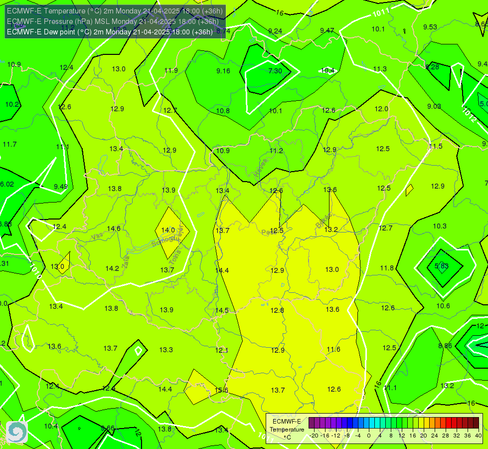The image size is (488, 449).
Task: Click the 11.7 value on the map
Action: click(x=9, y=145)
